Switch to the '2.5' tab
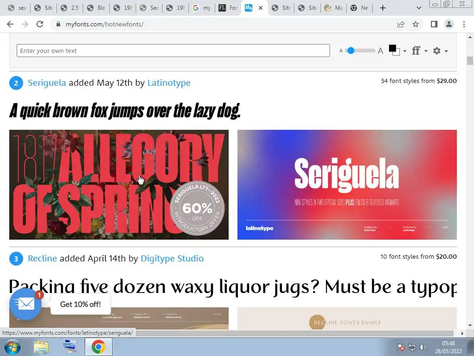Screen dimensions: 474x356 pyautogui.click(x=70, y=8)
